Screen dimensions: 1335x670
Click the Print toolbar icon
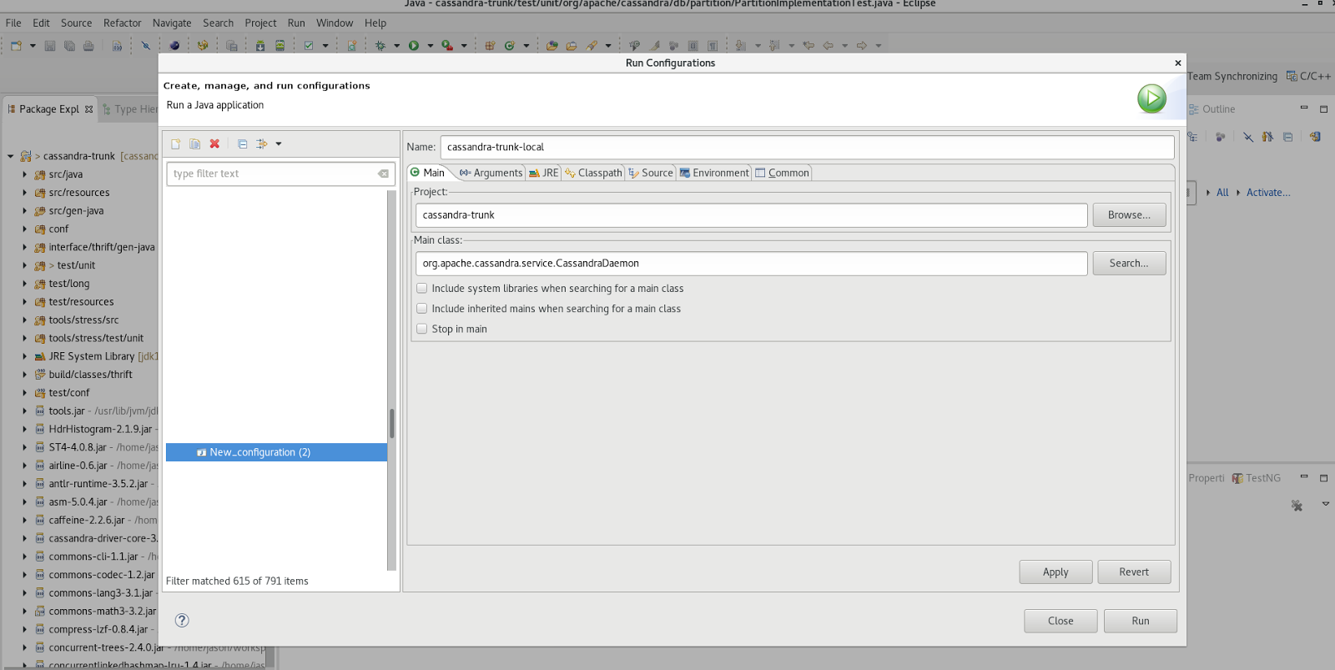(x=88, y=46)
